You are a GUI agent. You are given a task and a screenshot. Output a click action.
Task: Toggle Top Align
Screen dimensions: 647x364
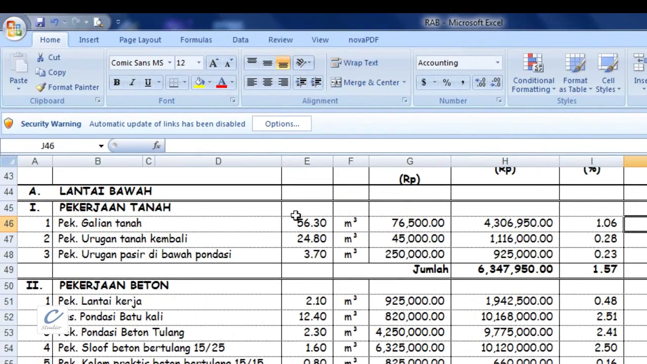point(252,63)
